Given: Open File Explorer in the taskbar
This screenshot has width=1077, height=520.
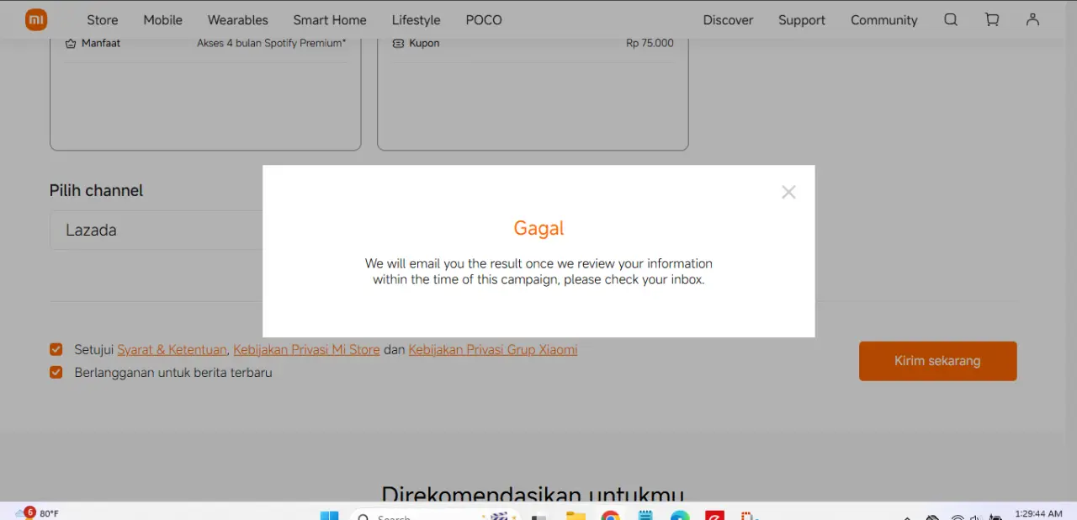Looking at the screenshot, I should 576,515.
